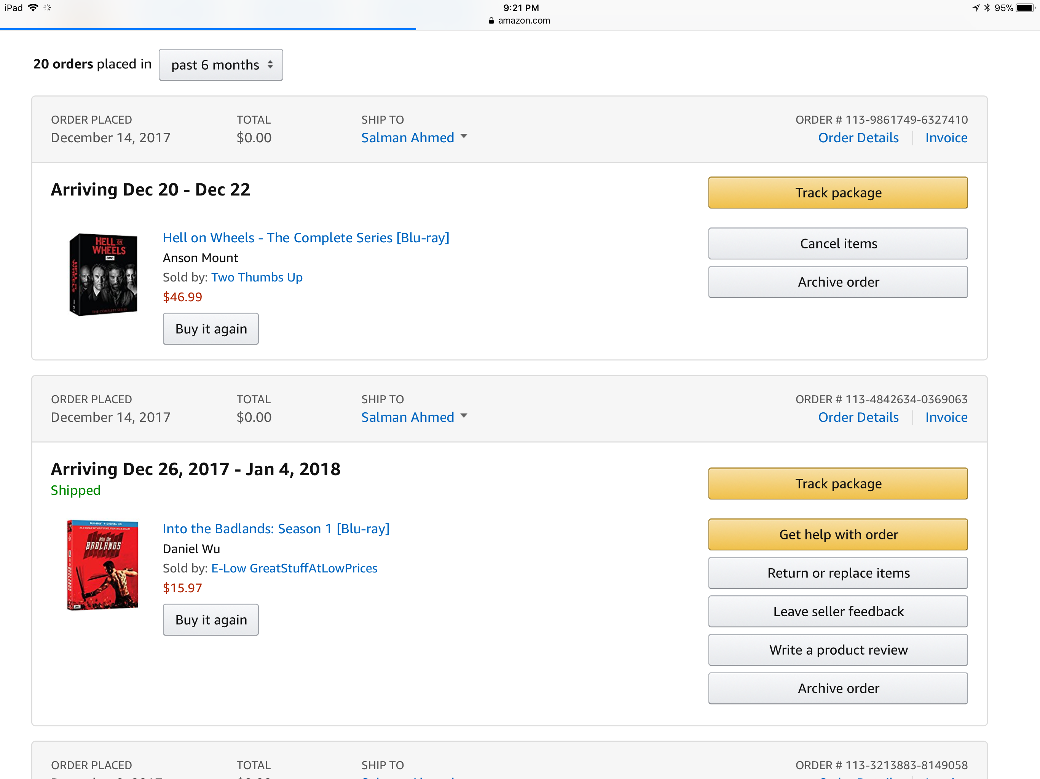1040x779 pixels.
Task: Select Return or replace items
Action: point(838,573)
